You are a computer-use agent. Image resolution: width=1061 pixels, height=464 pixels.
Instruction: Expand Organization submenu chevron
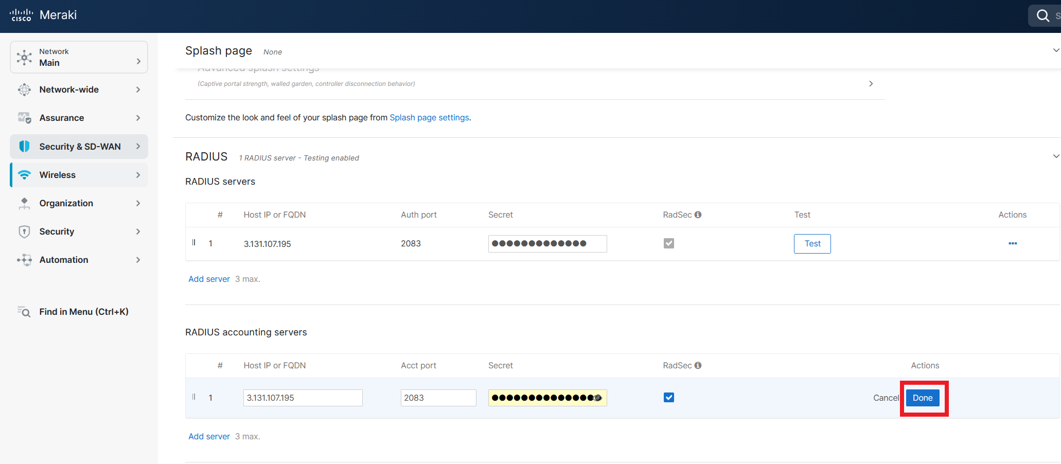click(x=138, y=203)
